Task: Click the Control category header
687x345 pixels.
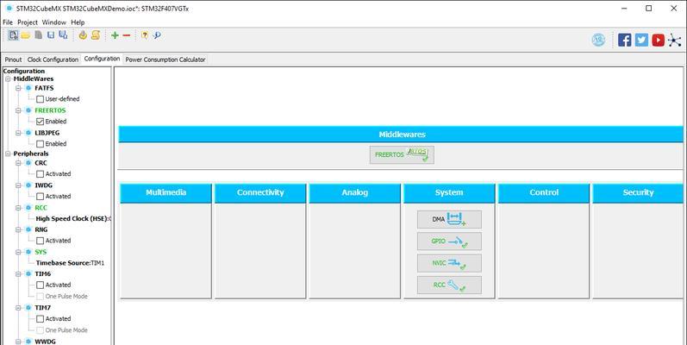Action: [544, 193]
